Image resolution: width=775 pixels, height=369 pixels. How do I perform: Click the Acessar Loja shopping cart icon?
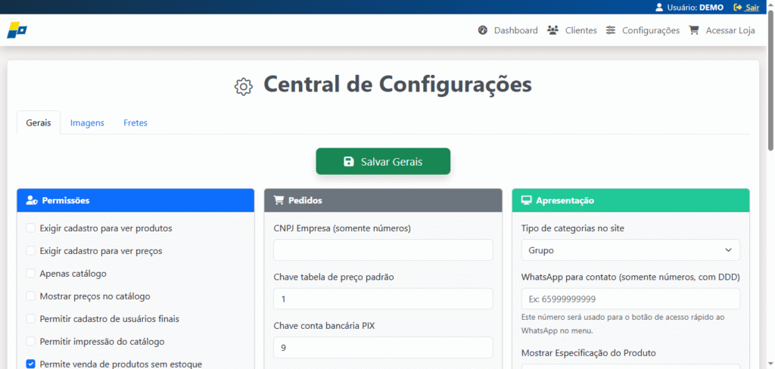point(694,30)
